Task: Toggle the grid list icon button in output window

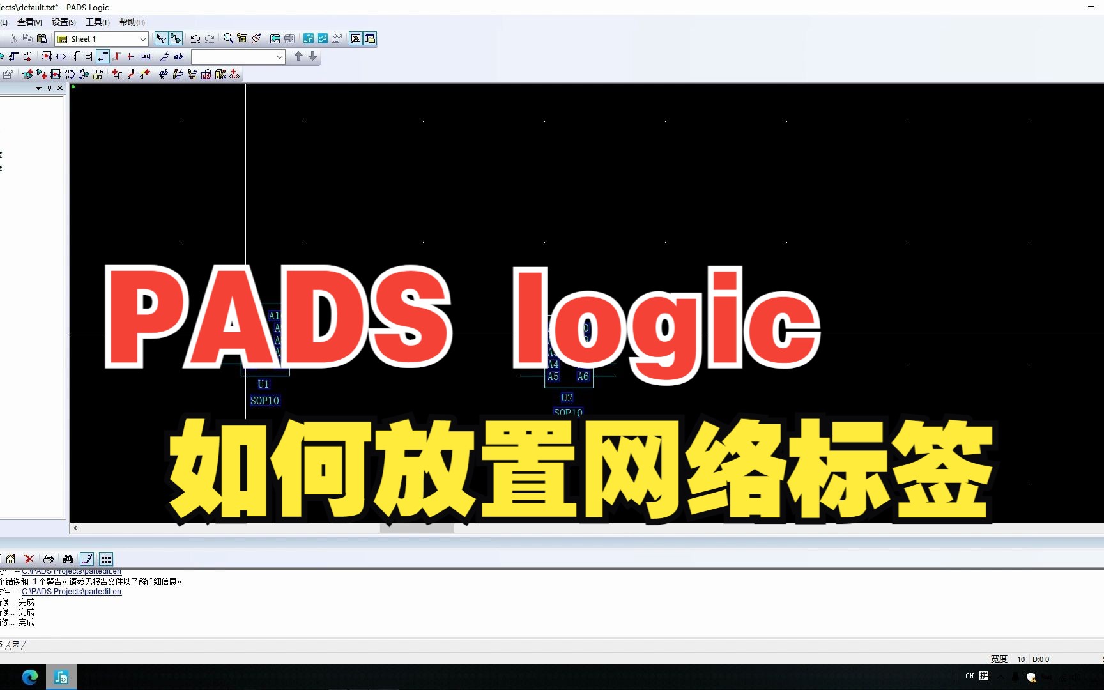Action: point(106,558)
